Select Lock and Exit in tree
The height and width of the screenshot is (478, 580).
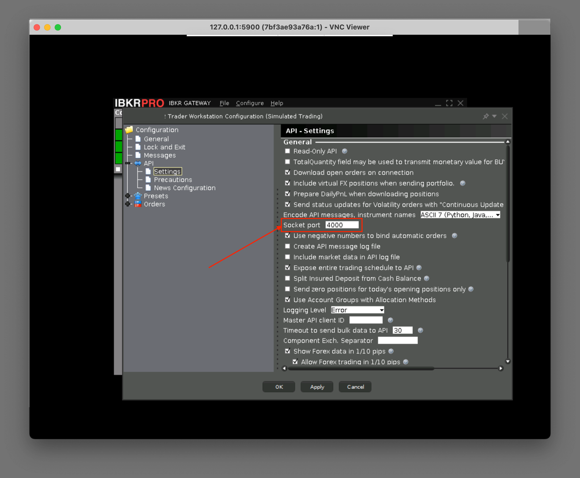coord(164,147)
